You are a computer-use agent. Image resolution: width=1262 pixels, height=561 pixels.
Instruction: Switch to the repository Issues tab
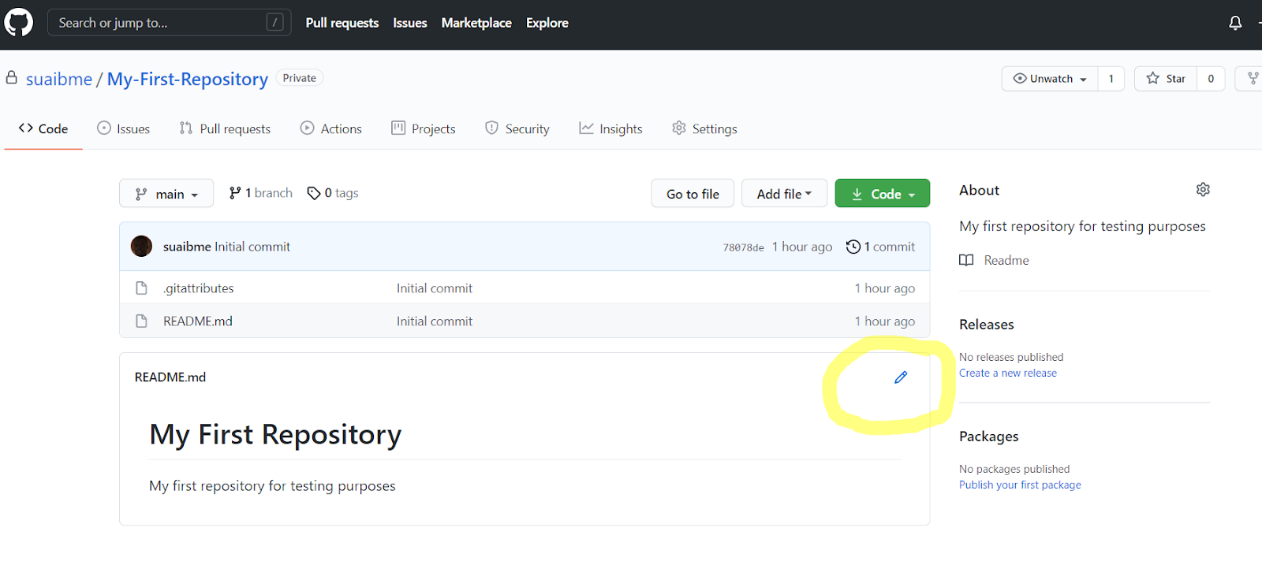pos(124,128)
